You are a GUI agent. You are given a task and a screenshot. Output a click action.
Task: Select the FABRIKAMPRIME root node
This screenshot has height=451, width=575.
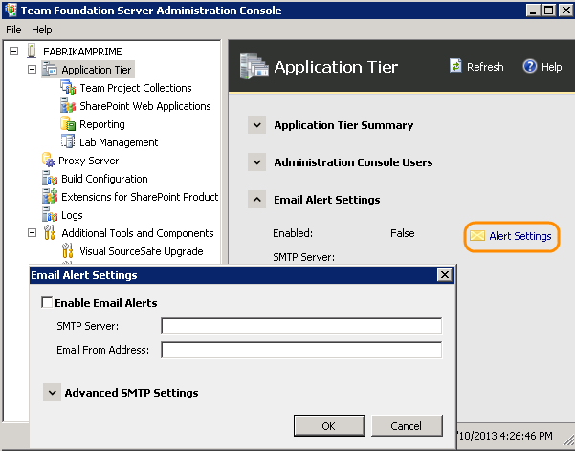point(82,52)
